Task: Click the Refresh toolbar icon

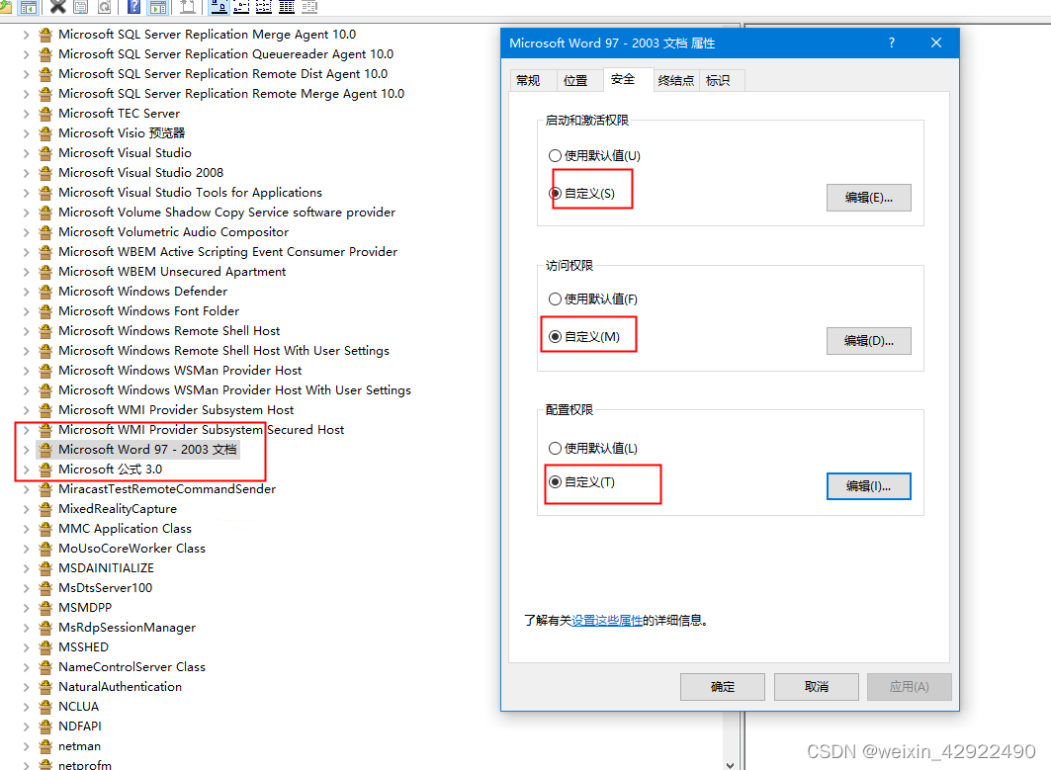Action: (x=103, y=8)
